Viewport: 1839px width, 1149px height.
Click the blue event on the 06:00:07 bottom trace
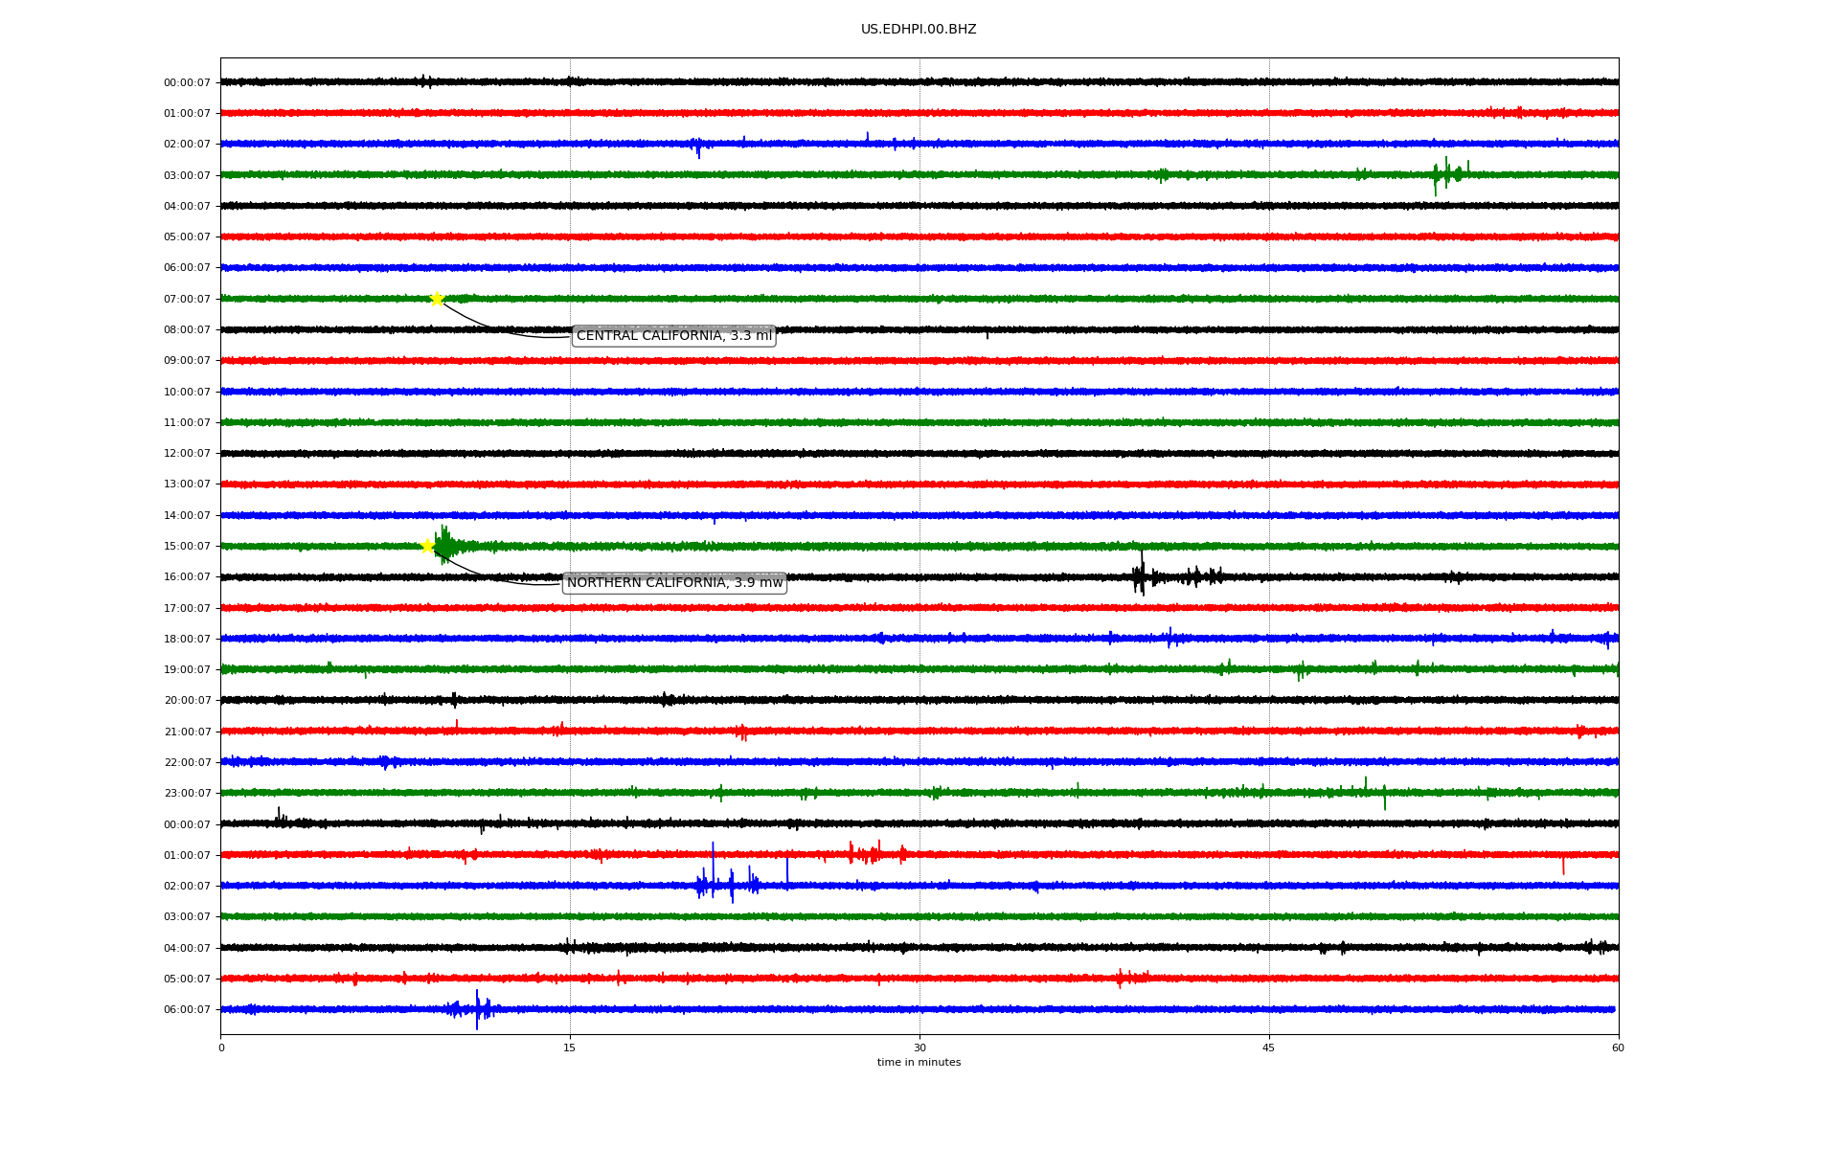coord(476,1009)
